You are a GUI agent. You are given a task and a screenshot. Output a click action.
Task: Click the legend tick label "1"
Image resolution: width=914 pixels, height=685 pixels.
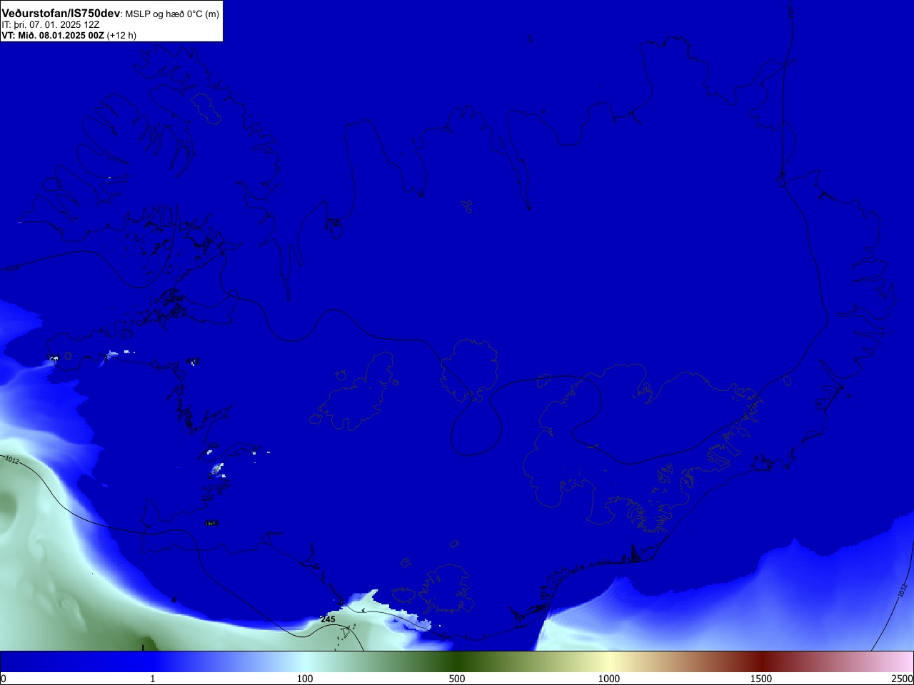152,679
